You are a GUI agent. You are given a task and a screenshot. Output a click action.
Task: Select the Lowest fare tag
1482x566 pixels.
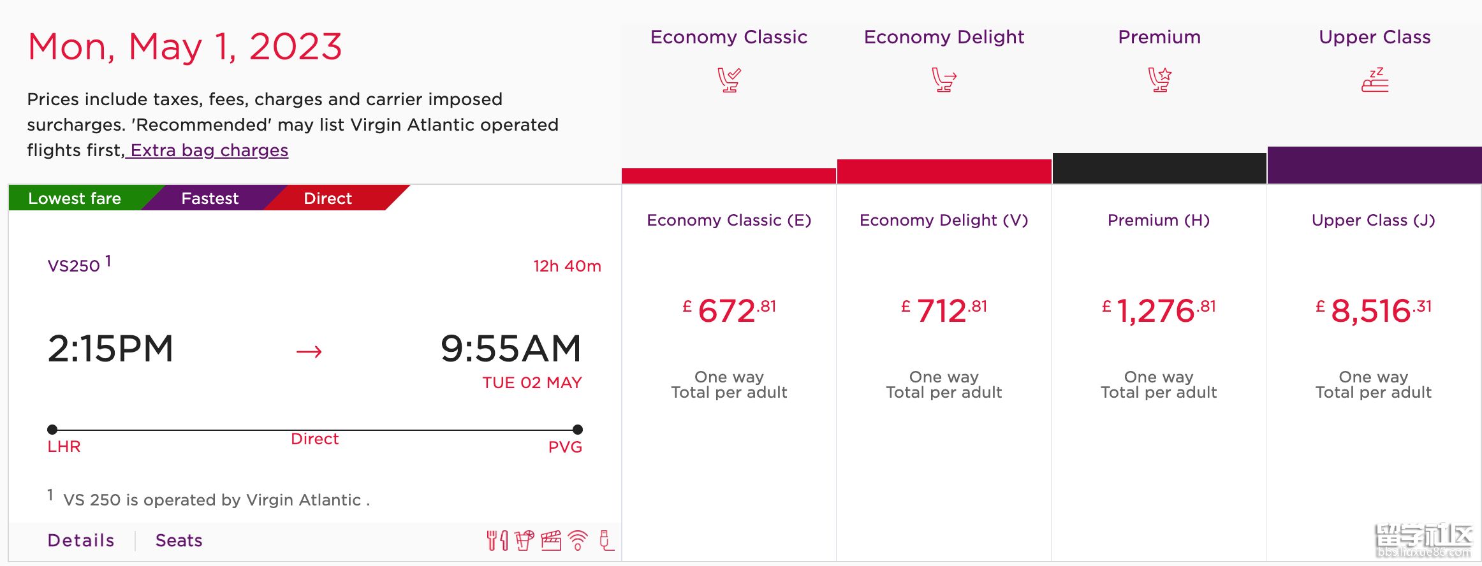coord(75,198)
